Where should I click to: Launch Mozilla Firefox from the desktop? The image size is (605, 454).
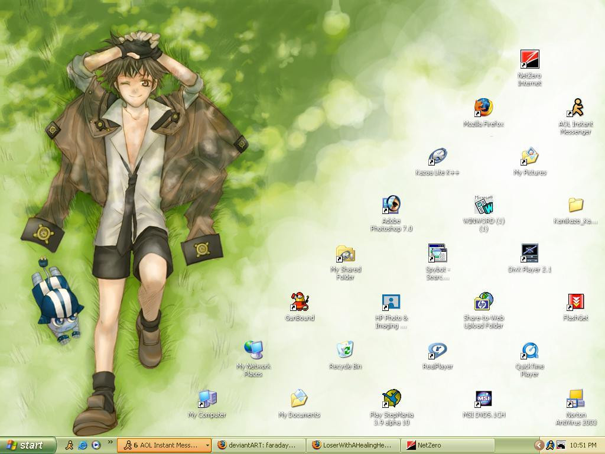coord(483,108)
